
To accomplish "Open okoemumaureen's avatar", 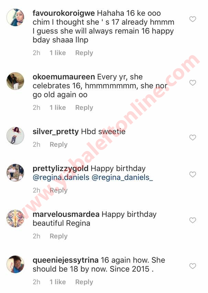I will pos(15,81).
